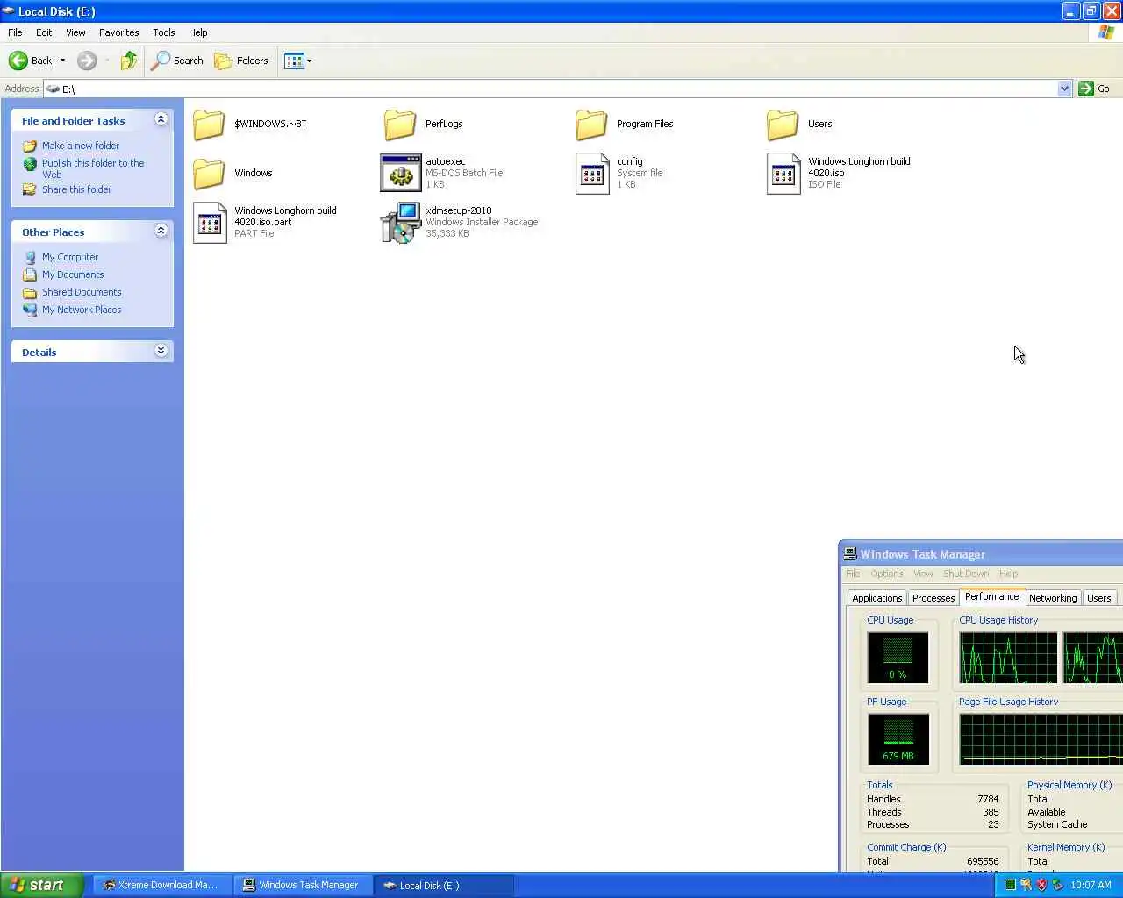This screenshot has width=1123, height=898.
Task: Click the Local Disk (E:) title bar icon
Action: (x=9, y=11)
